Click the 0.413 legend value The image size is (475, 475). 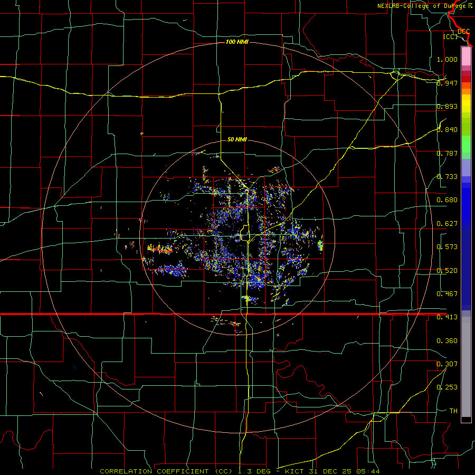point(447,317)
